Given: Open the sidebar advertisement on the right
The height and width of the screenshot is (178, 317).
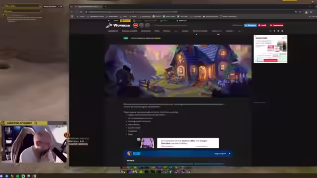Looking at the screenshot, I should (x=270, y=49).
